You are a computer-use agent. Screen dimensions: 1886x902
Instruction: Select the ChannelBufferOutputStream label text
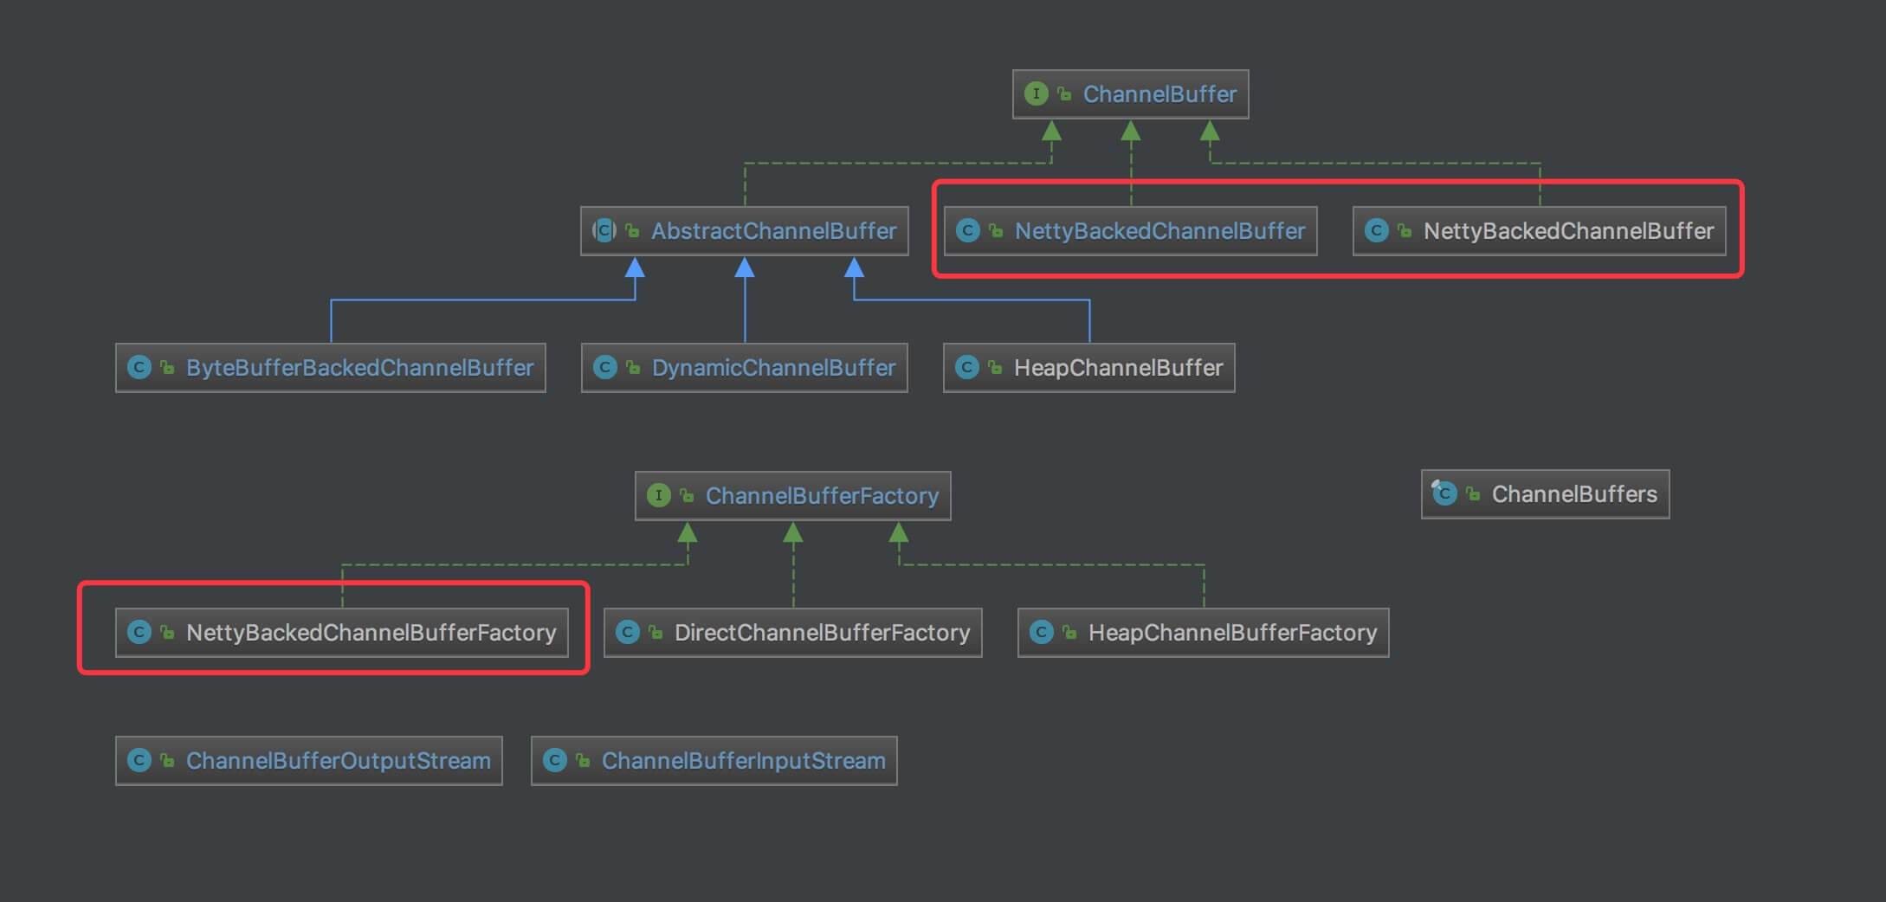pyautogui.click(x=338, y=760)
